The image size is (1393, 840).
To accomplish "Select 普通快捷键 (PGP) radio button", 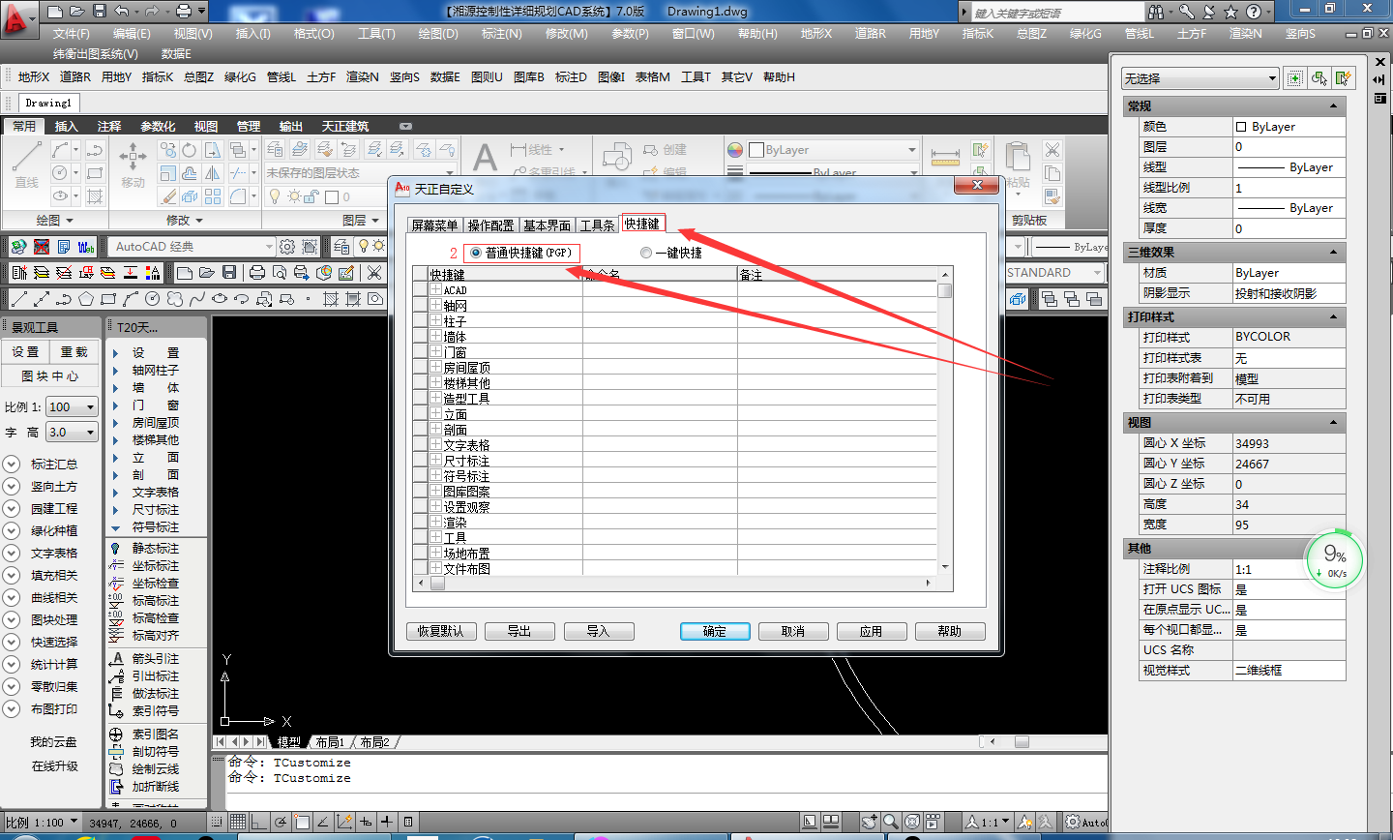I will [x=475, y=253].
